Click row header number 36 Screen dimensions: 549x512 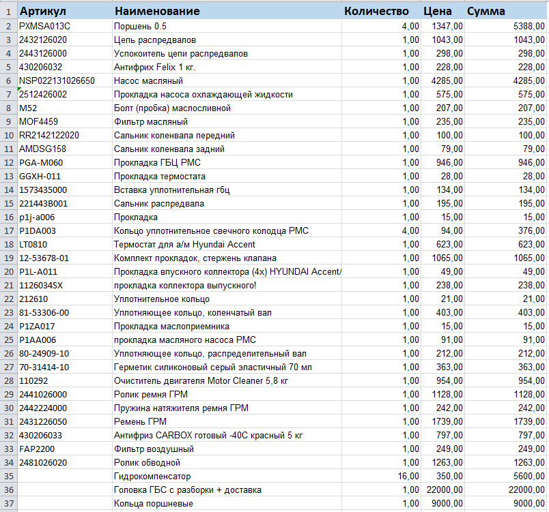click(9, 490)
